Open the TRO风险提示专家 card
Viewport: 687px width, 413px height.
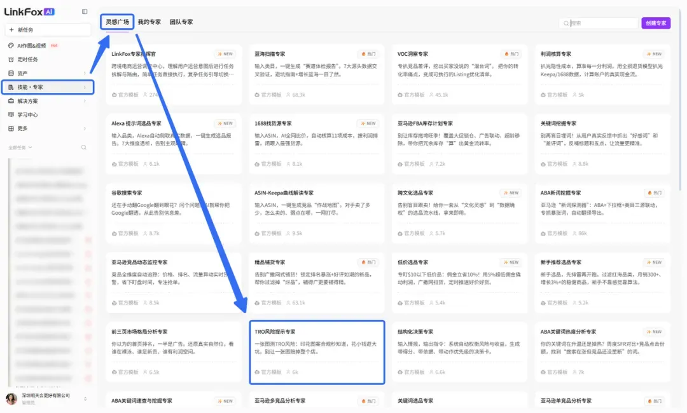[x=317, y=352]
